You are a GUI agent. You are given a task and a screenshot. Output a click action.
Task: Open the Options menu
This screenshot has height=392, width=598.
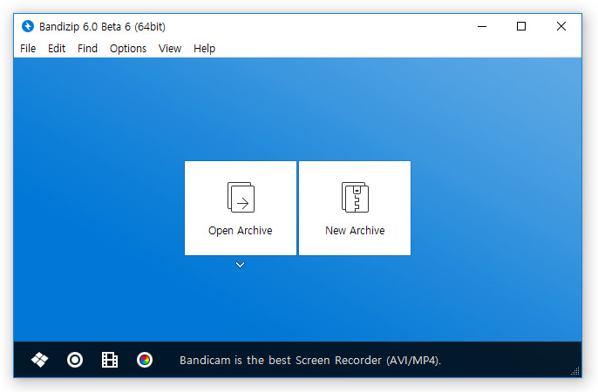[128, 49]
